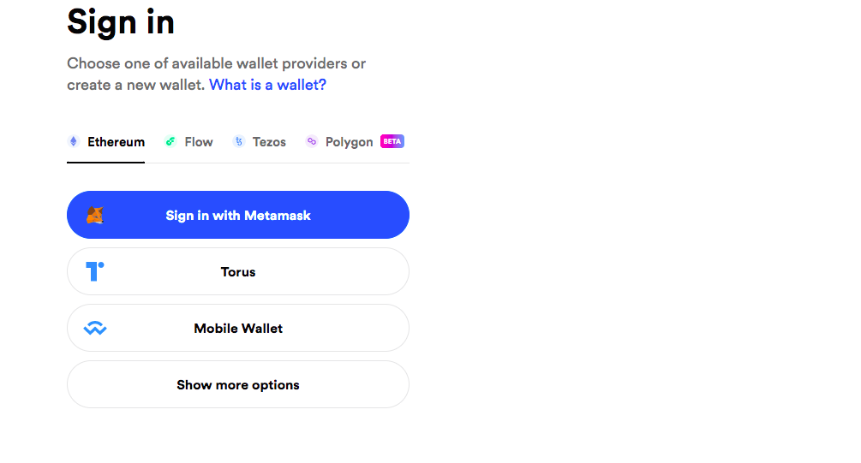Open the Polygon tab
861x463 pixels.
click(349, 142)
